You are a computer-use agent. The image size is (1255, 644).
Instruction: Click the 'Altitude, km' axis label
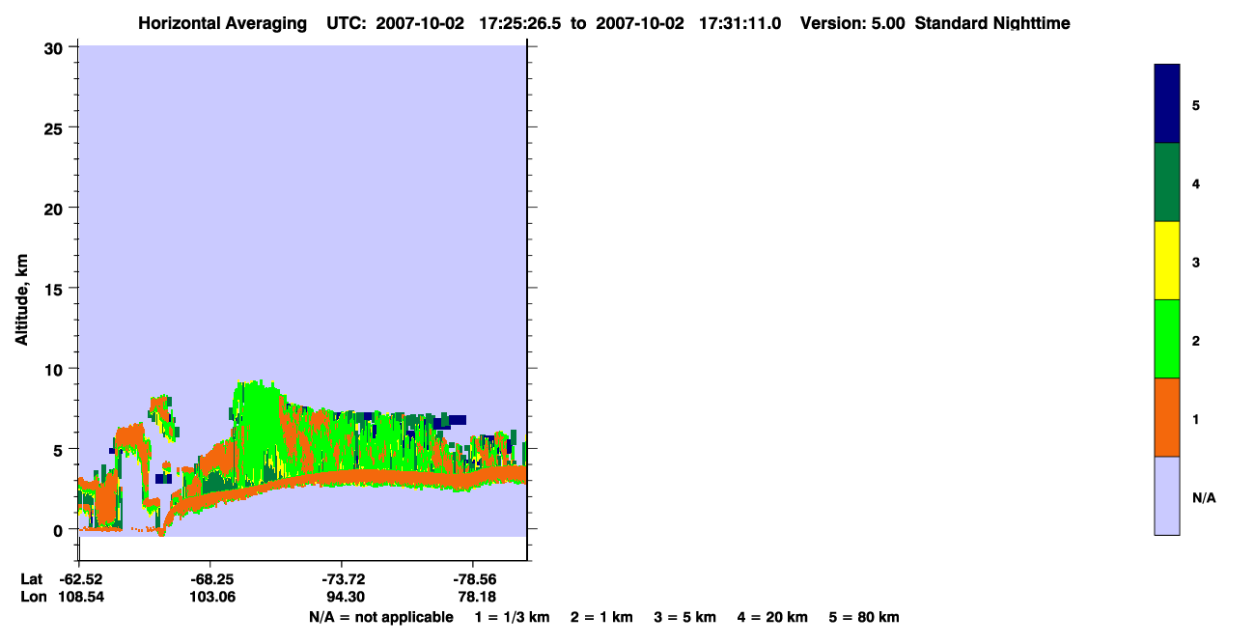coord(20,297)
